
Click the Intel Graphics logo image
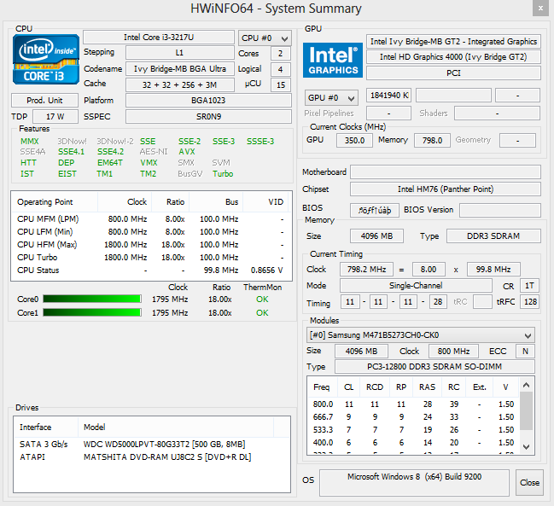tap(332, 60)
